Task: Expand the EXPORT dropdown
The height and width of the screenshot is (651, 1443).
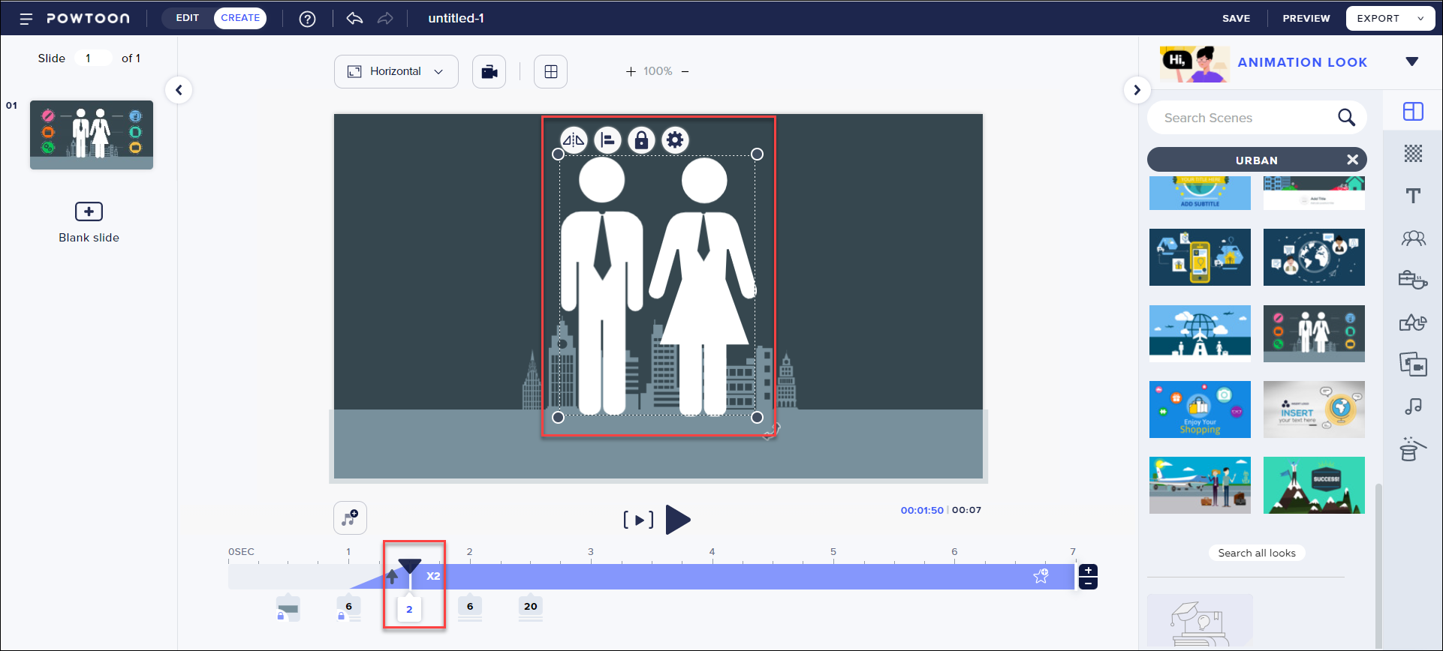Action: coord(1420,19)
